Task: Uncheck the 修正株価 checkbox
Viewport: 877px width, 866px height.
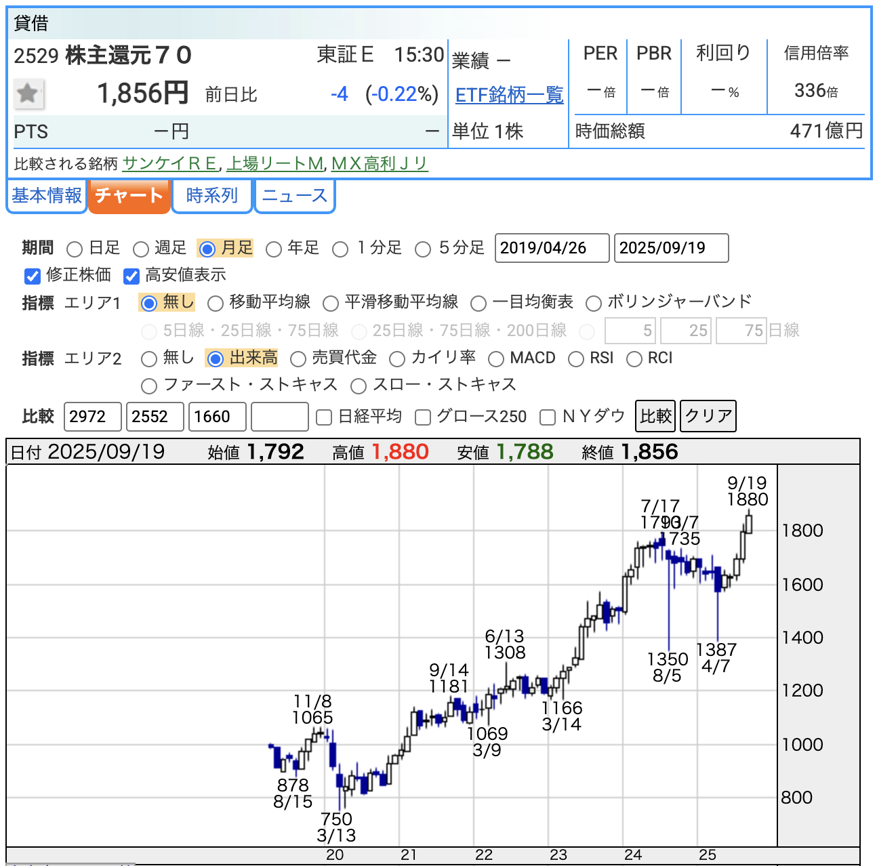Action: pyautogui.click(x=33, y=276)
